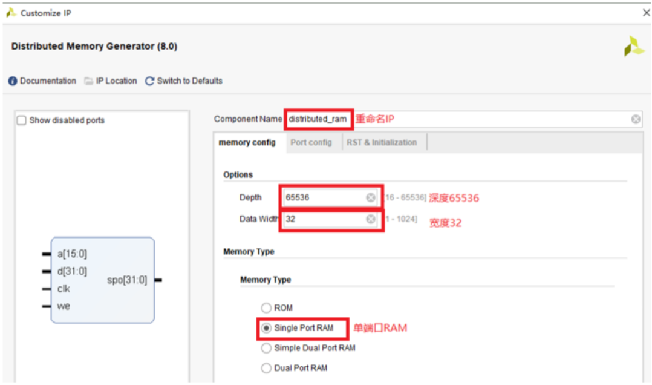
Task: Open the RST & Initialization tab
Action: click(x=381, y=143)
